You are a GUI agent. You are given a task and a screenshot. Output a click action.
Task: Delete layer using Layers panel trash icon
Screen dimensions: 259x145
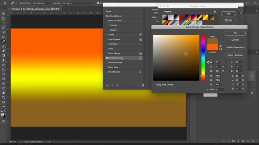click(253, 141)
